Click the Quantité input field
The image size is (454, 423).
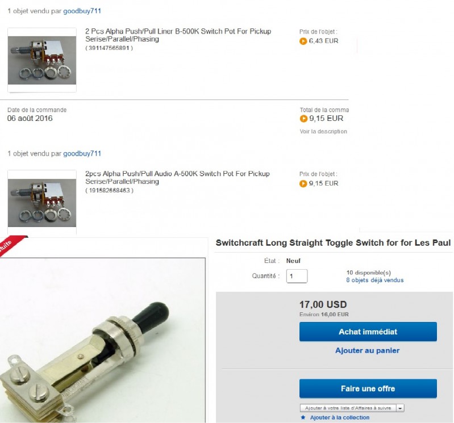297,276
